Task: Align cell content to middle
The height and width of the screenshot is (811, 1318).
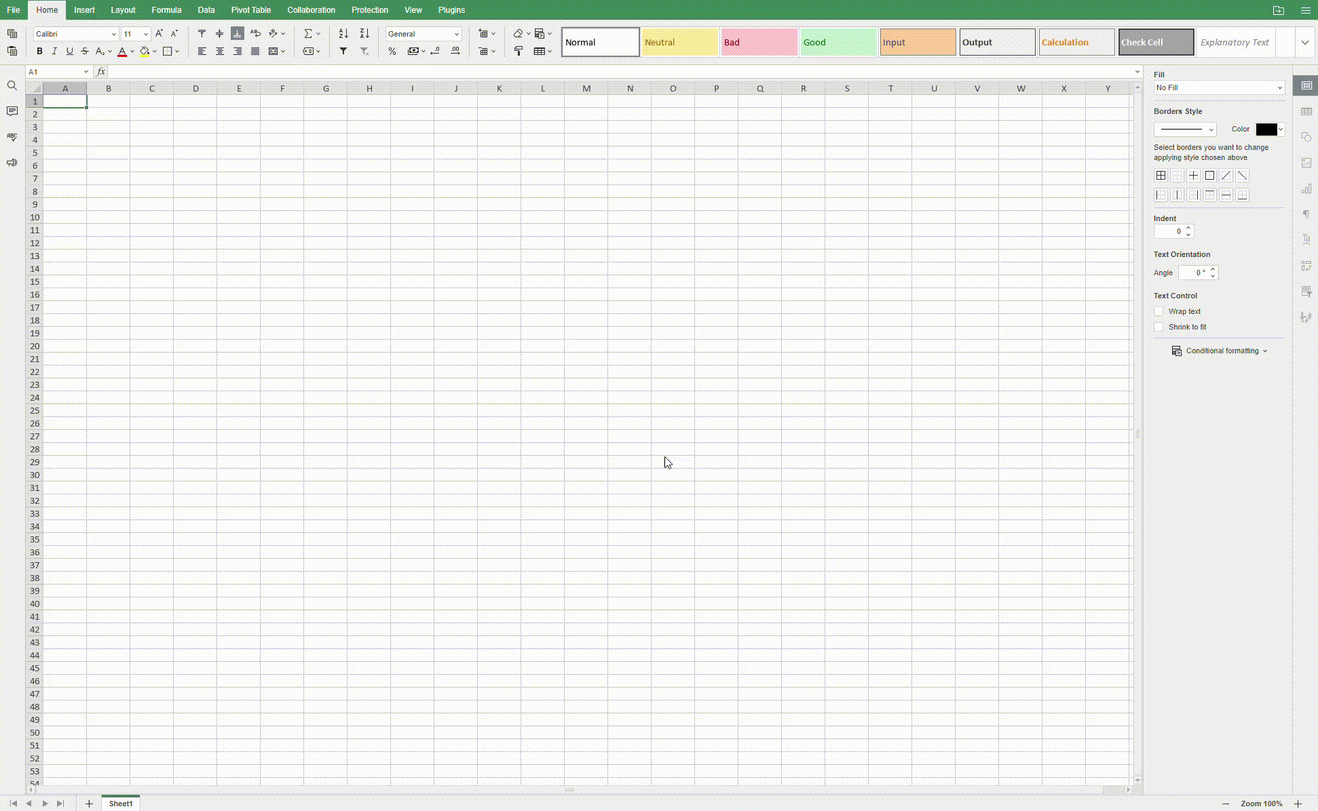Action: pyautogui.click(x=219, y=33)
